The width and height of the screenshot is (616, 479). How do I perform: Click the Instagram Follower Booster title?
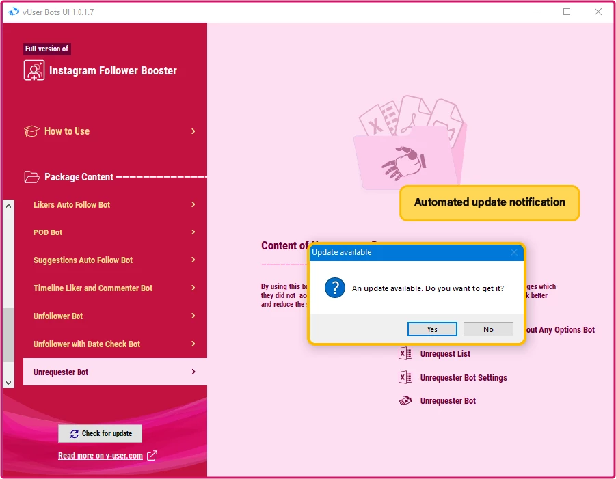click(x=113, y=70)
